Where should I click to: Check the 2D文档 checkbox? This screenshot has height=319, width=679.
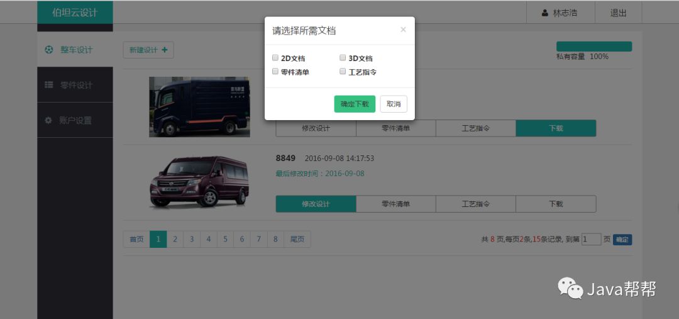(x=275, y=58)
